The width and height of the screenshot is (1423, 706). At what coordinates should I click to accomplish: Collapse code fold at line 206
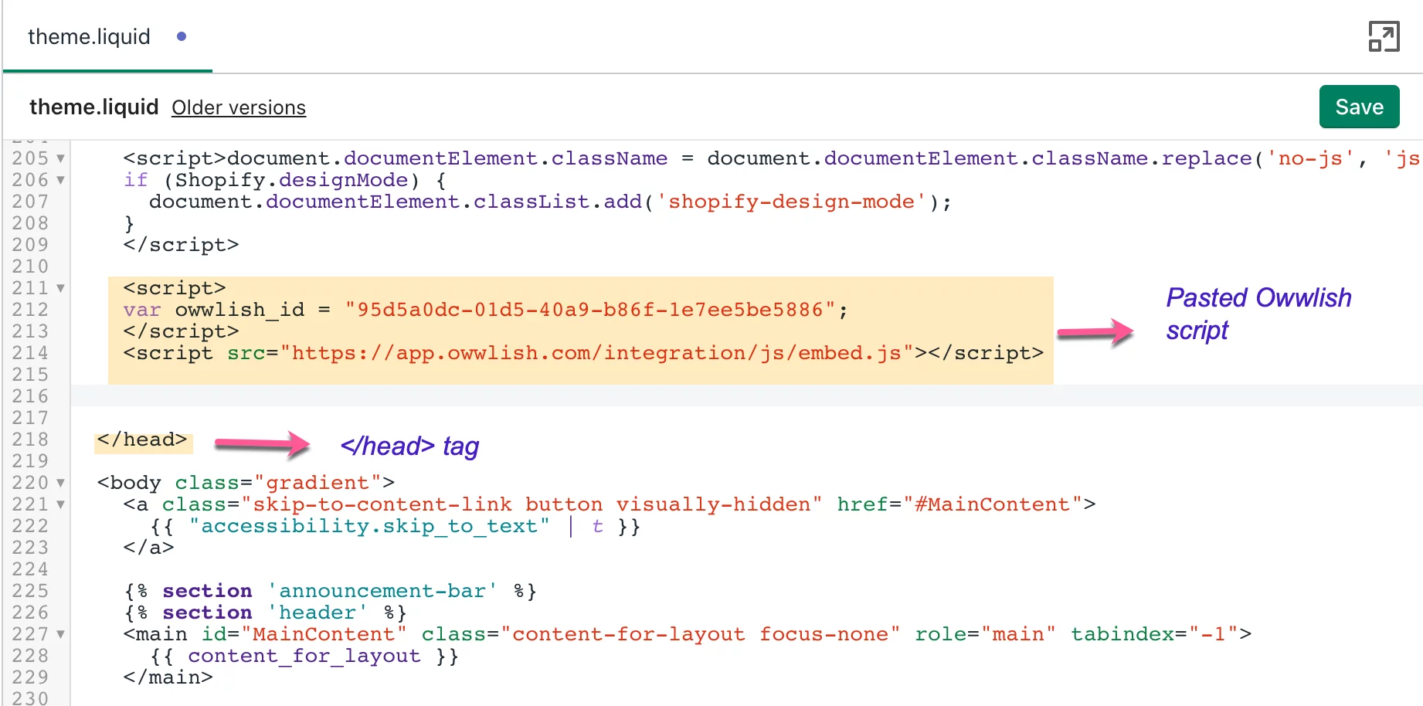tap(60, 180)
